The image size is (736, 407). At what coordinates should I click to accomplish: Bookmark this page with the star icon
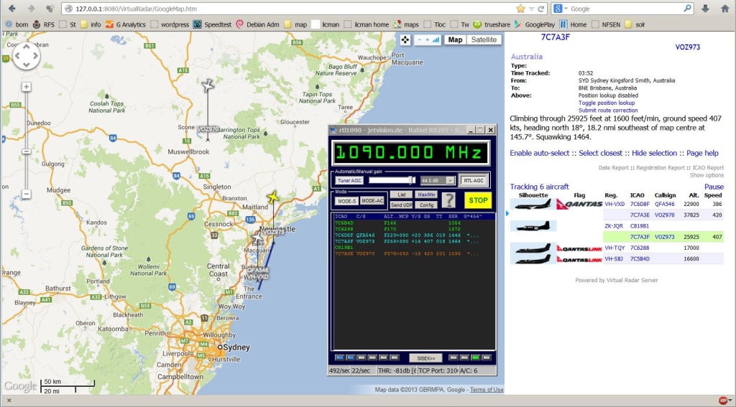tap(520, 9)
